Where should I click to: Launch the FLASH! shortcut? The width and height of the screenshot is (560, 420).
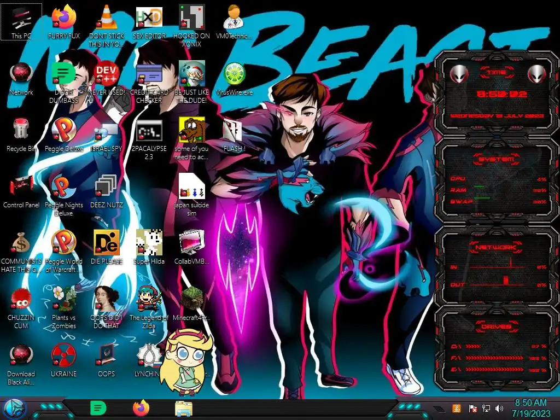[x=234, y=135]
